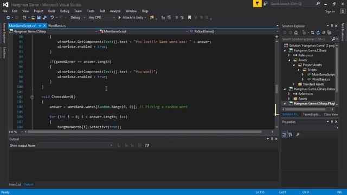Switch to the Team Explorer tab
347x195 pixels.
tap(312, 114)
